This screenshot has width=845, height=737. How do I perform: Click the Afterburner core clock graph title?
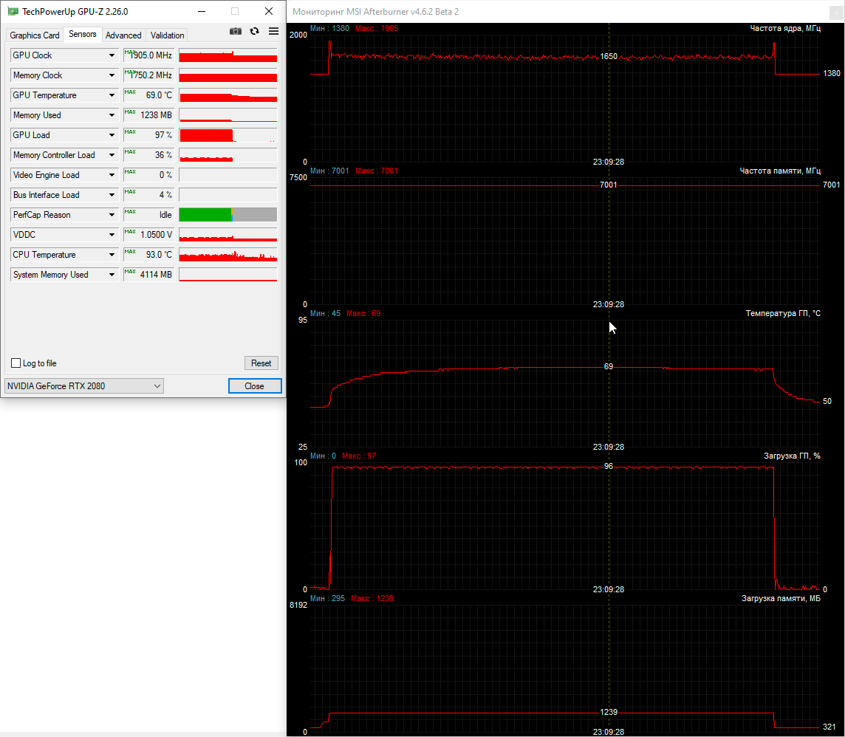[785, 29]
